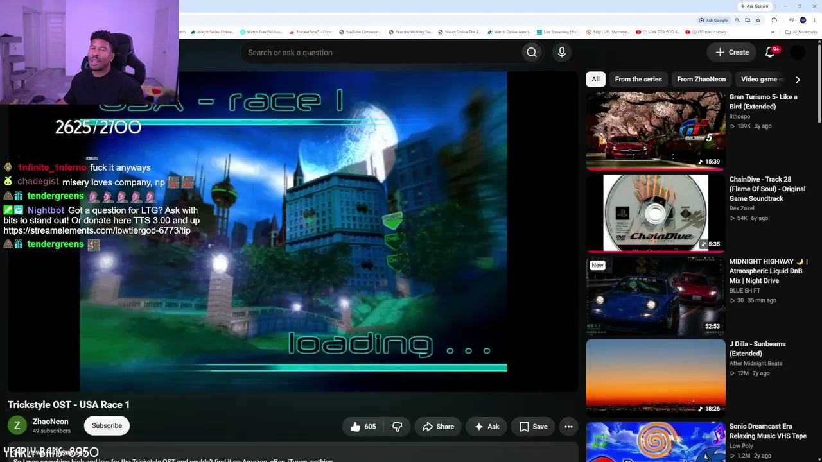Open the Watch Online The P... bookmark

[460, 32]
